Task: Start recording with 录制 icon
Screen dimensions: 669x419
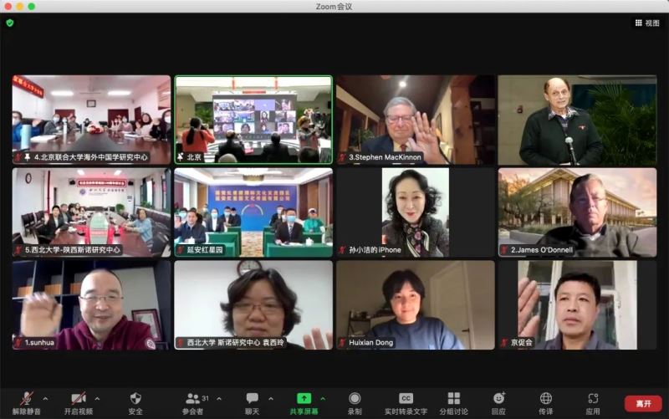Action: (x=355, y=401)
